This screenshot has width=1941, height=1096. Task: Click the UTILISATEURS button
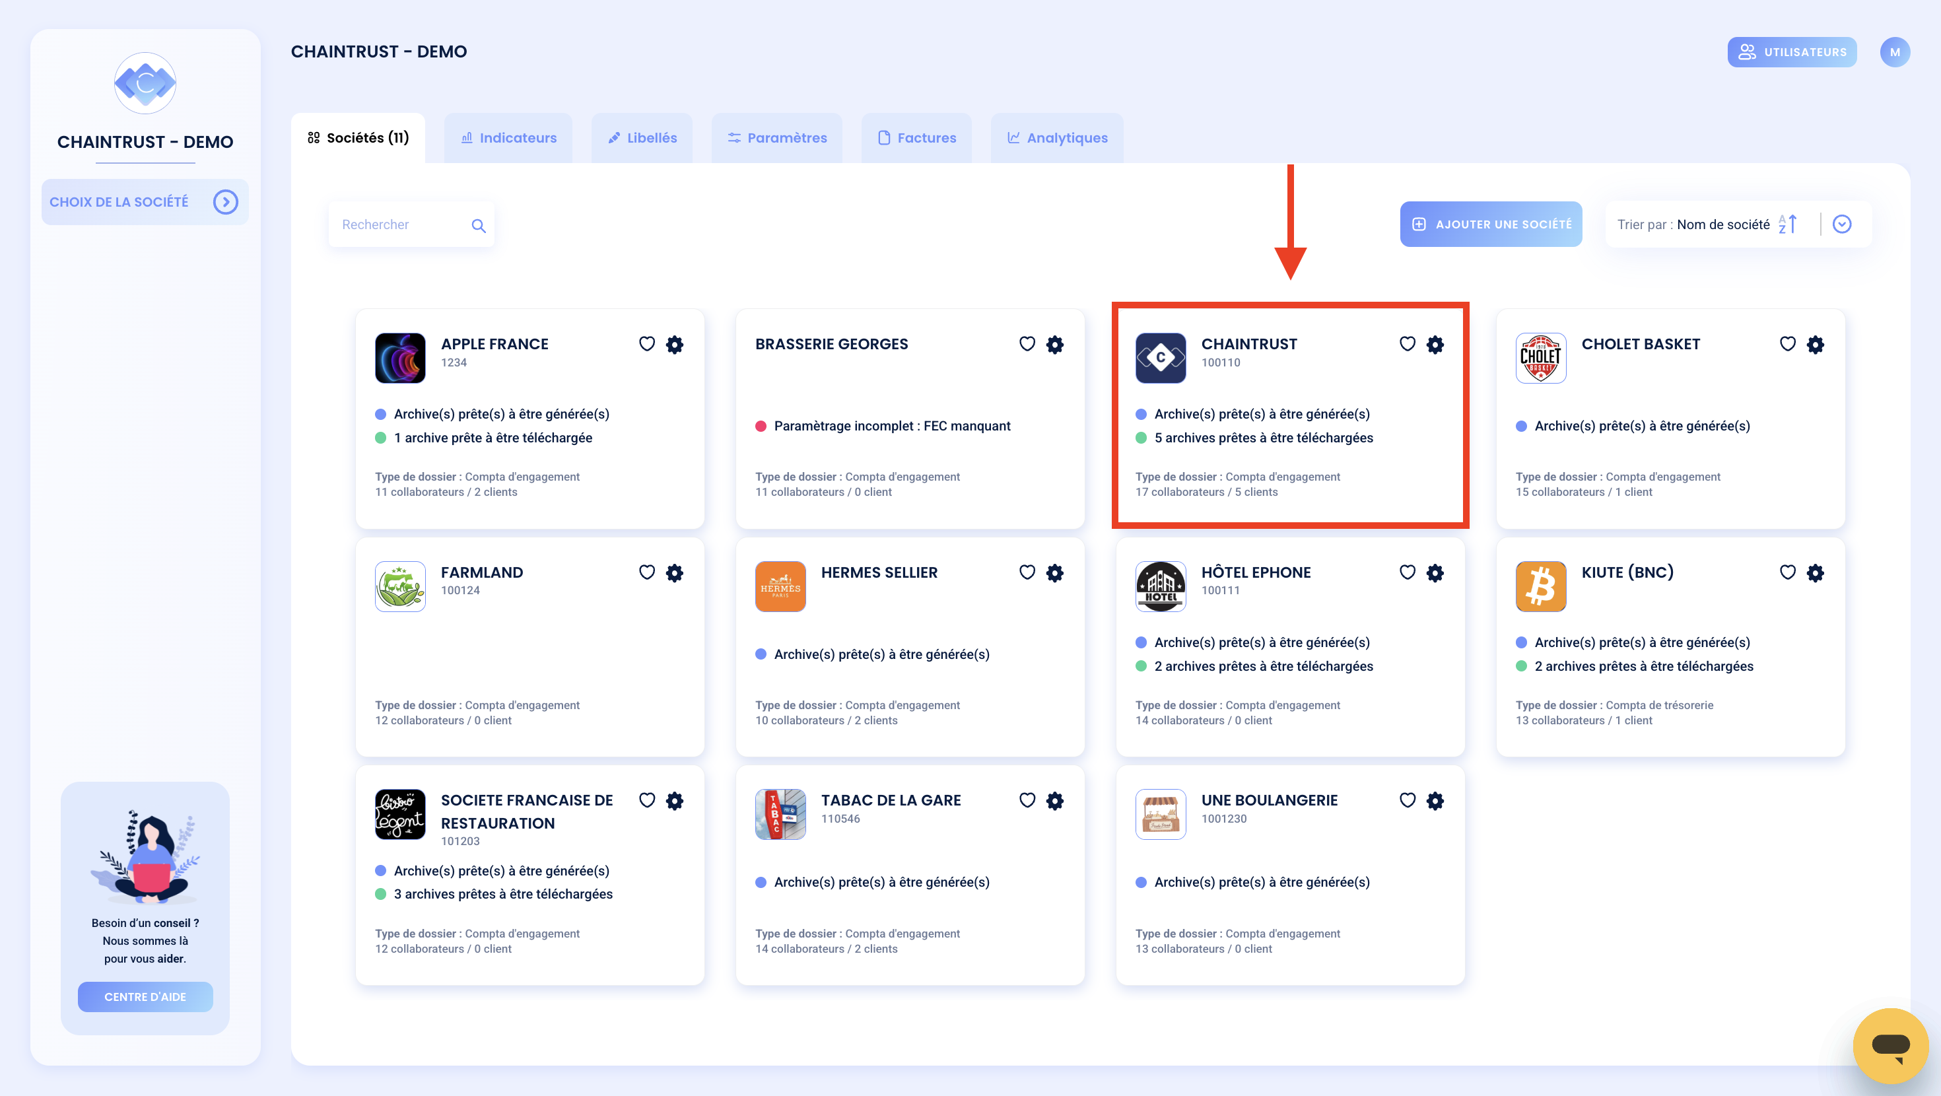(1792, 52)
